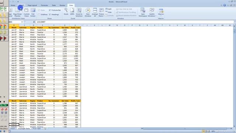Viewport: 236px width, 133px height.
Task: Switch to the Page Layout ribbon tab
Action: pyautogui.click(x=32, y=5)
